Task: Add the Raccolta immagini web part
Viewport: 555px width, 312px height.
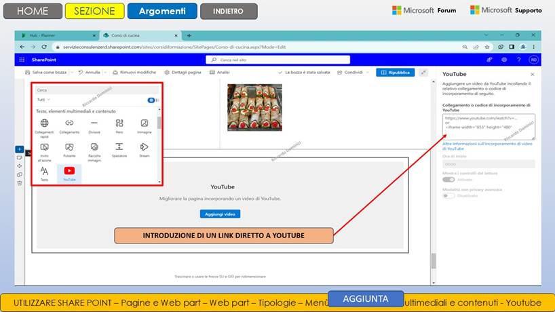Action: 94,152
